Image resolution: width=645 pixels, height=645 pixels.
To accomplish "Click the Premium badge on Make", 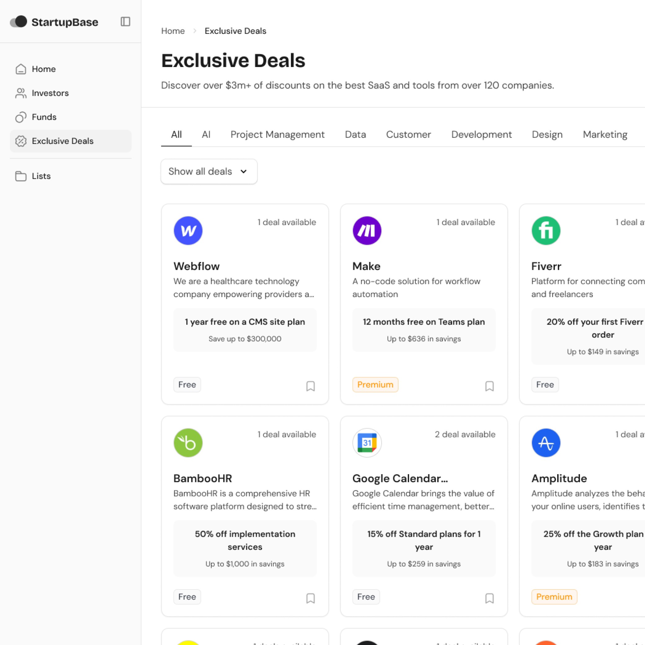I will (375, 385).
